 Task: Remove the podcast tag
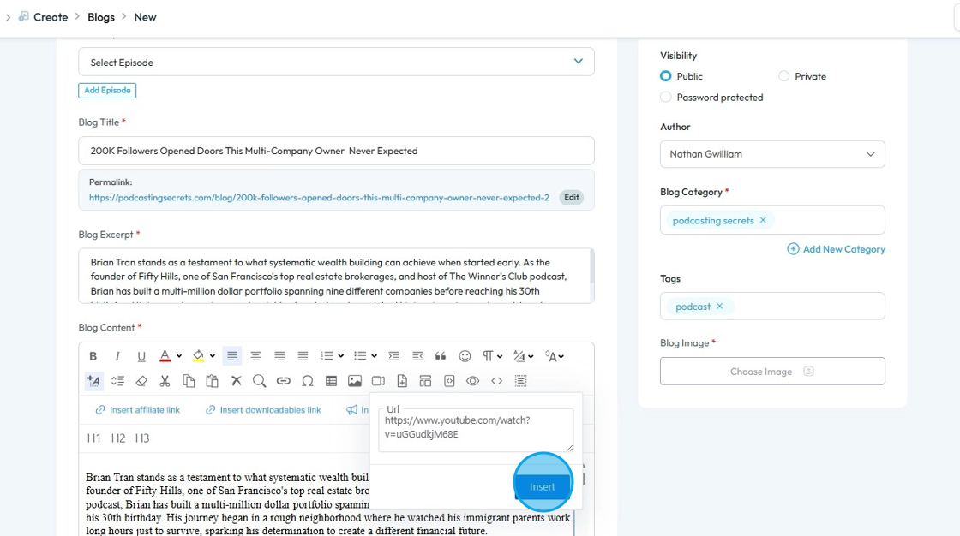tap(719, 307)
